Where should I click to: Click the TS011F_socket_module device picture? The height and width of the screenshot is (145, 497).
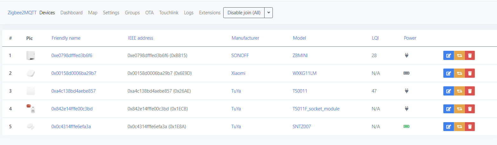pyautogui.click(x=30, y=109)
